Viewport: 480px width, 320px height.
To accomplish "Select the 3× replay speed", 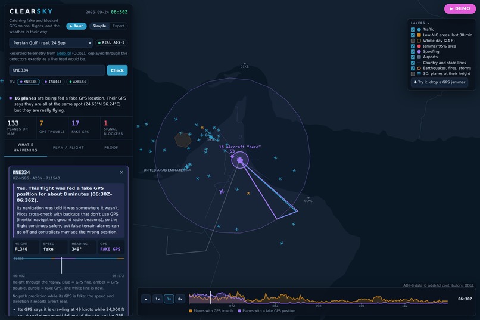I will [x=169, y=299].
